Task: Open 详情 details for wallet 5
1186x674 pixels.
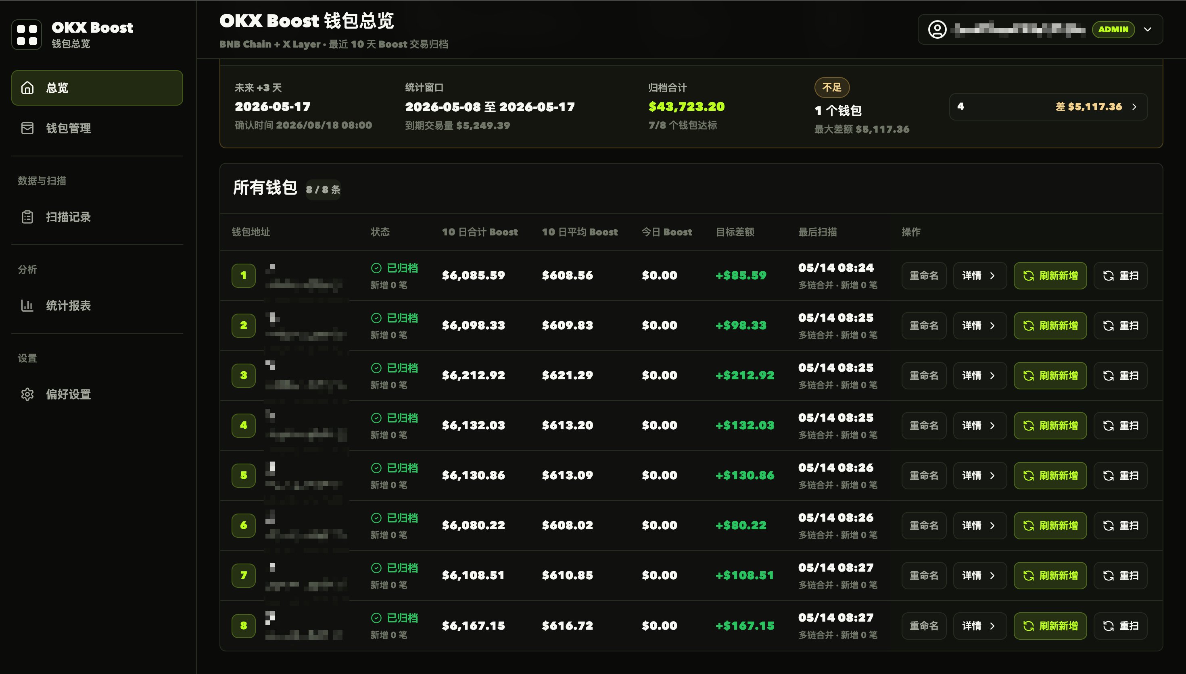Action: click(x=979, y=475)
